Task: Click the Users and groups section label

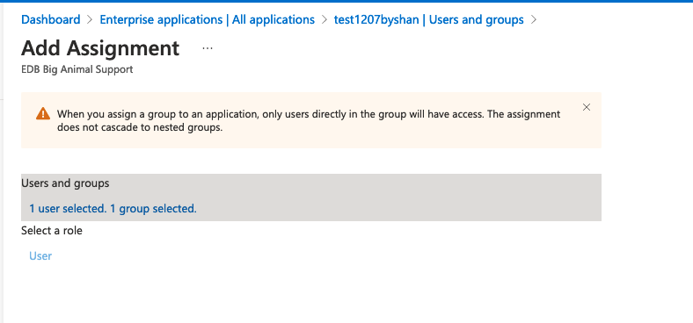Action: coord(65,183)
